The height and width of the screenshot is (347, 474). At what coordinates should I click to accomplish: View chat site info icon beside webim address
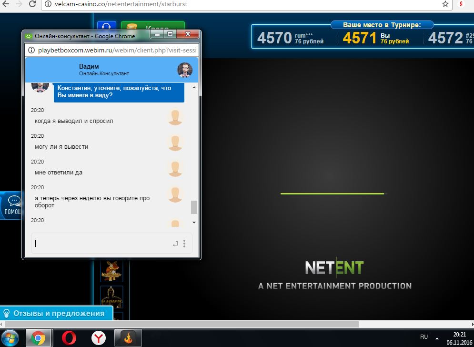tap(31, 50)
